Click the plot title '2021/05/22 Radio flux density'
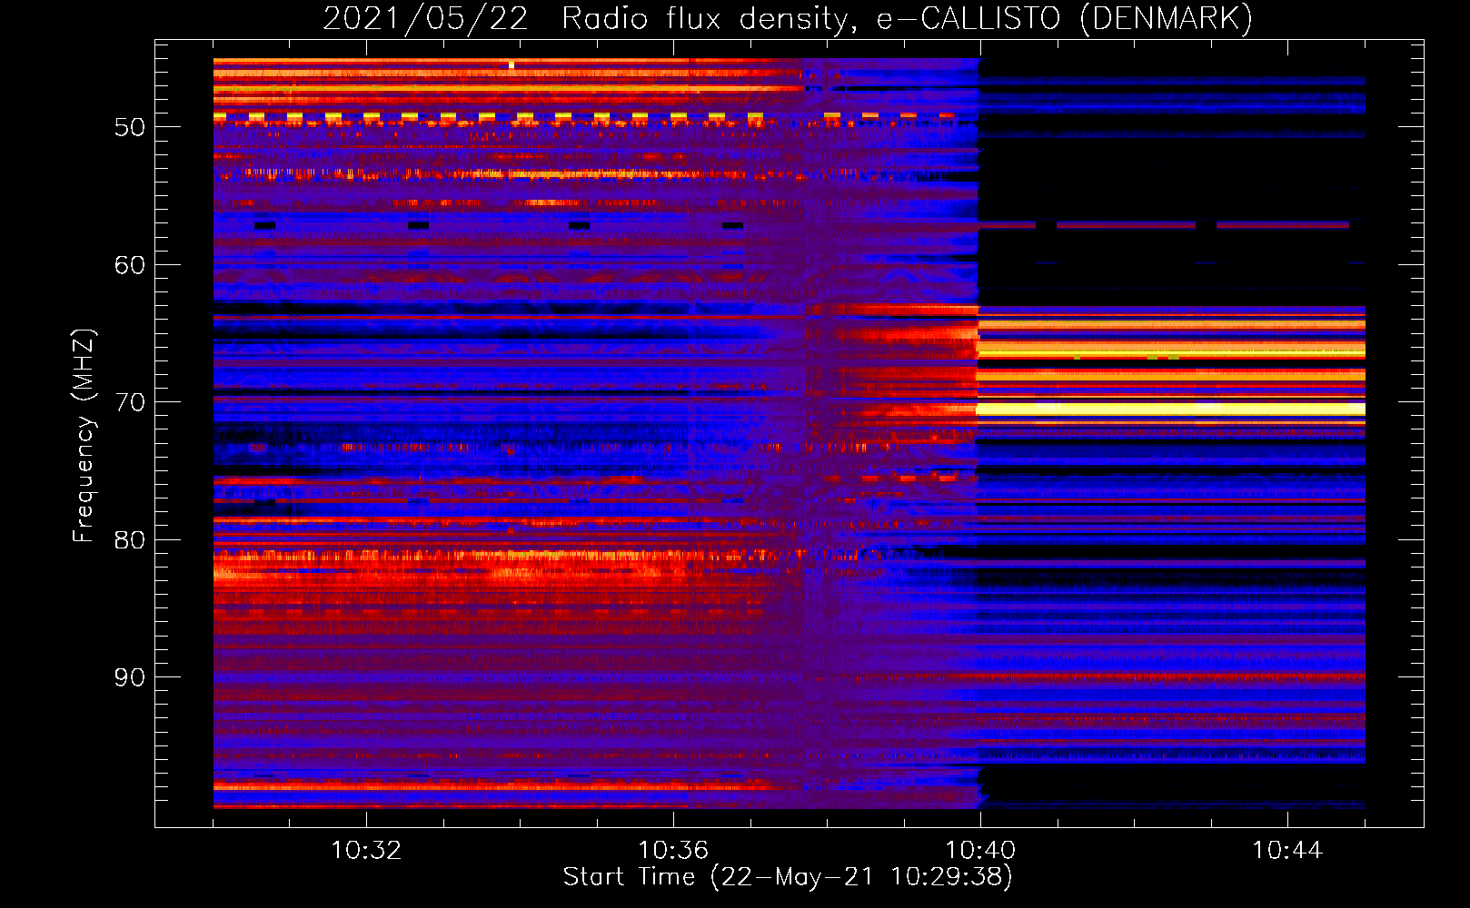This screenshot has height=908, width=1470. (588, 19)
